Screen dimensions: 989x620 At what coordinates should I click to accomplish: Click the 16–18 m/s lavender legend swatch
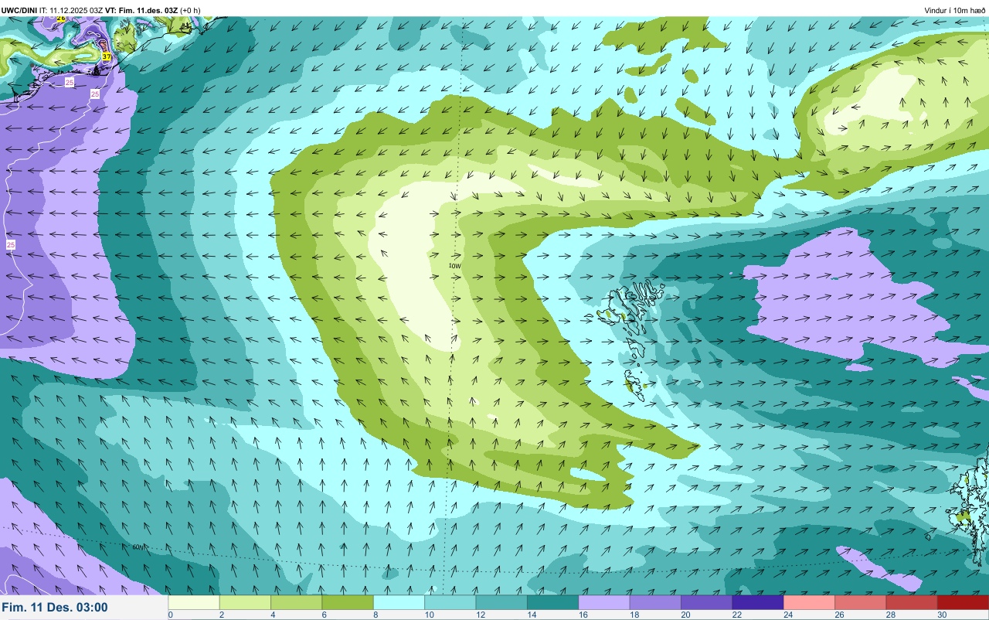(604, 602)
